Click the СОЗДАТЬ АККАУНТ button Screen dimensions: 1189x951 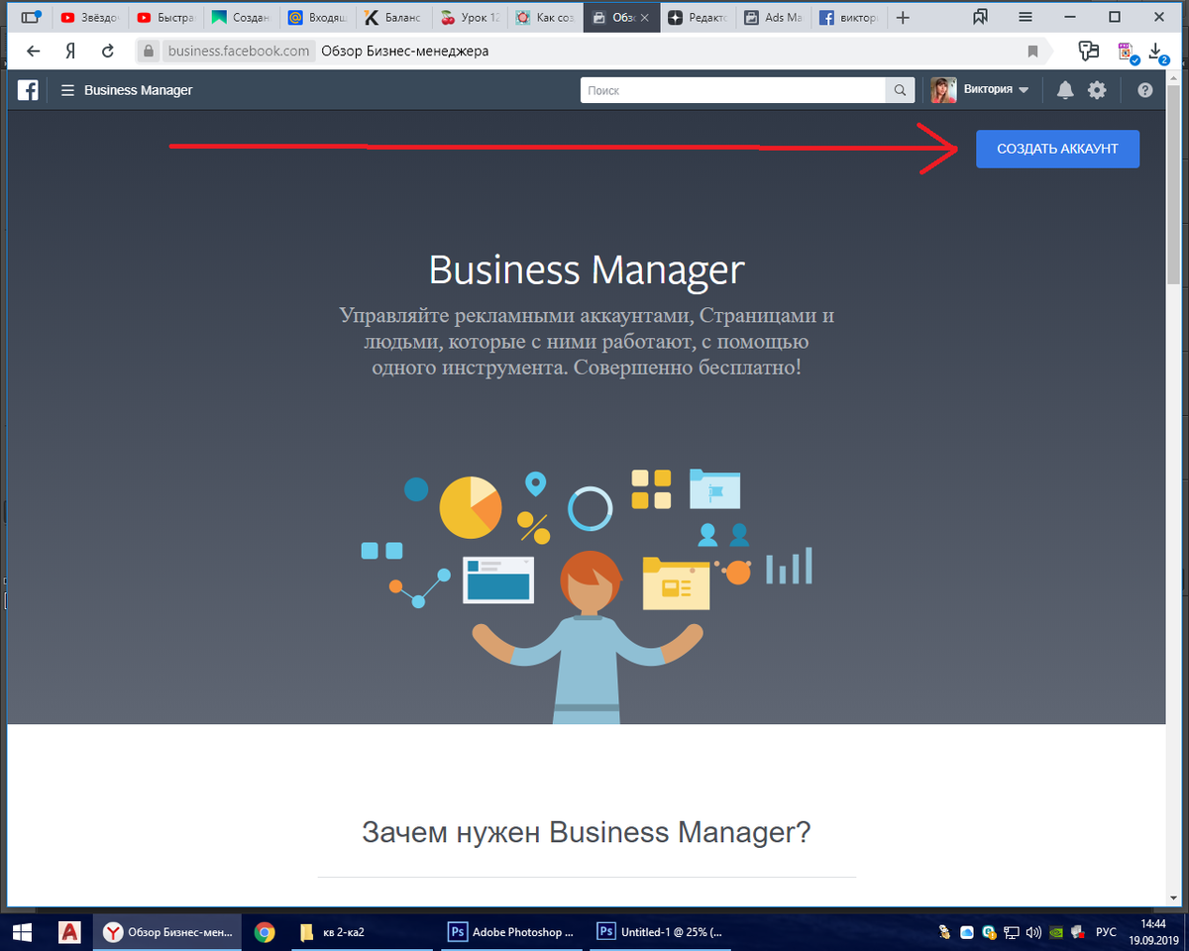[x=1057, y=149]
